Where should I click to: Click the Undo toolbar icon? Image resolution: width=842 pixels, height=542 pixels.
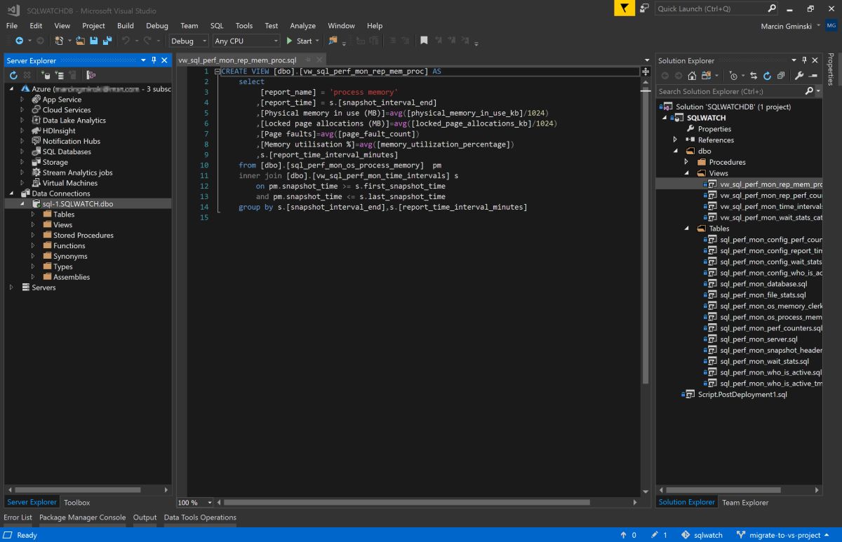coord(126,41)
